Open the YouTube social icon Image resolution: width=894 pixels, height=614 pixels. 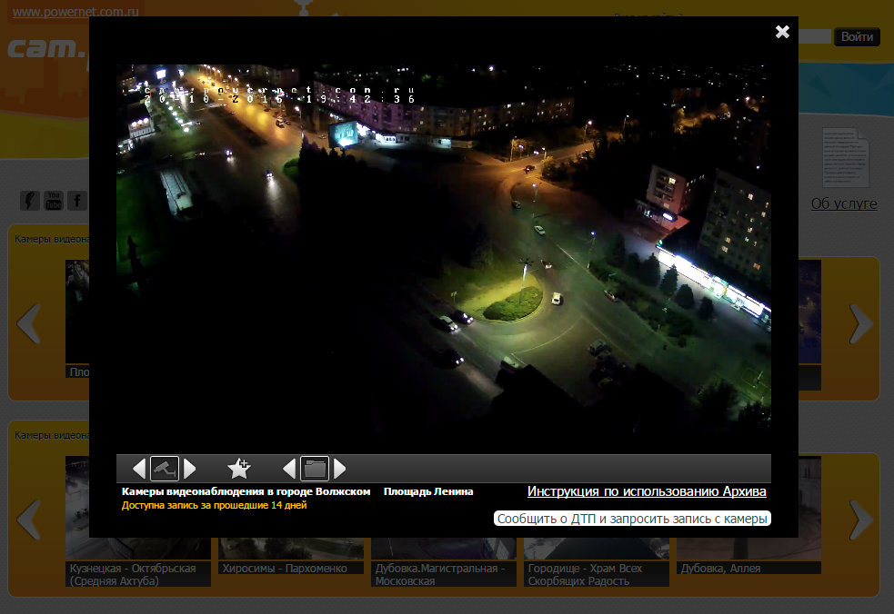click(x=54, y=200)
